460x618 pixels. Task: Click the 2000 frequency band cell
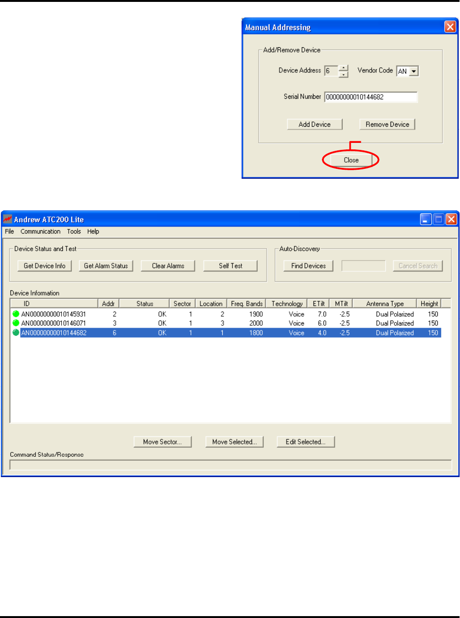point(256,323)
